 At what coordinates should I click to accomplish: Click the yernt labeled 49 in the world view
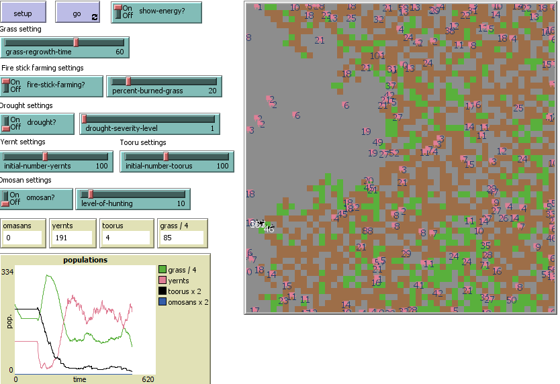377,142
